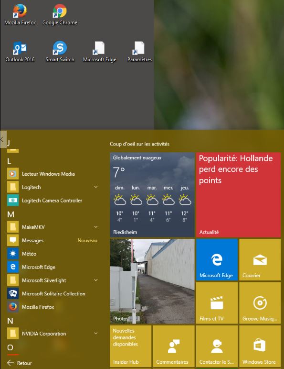Open the Insider Hub tile
284x369 pixels.
point(130,346)
